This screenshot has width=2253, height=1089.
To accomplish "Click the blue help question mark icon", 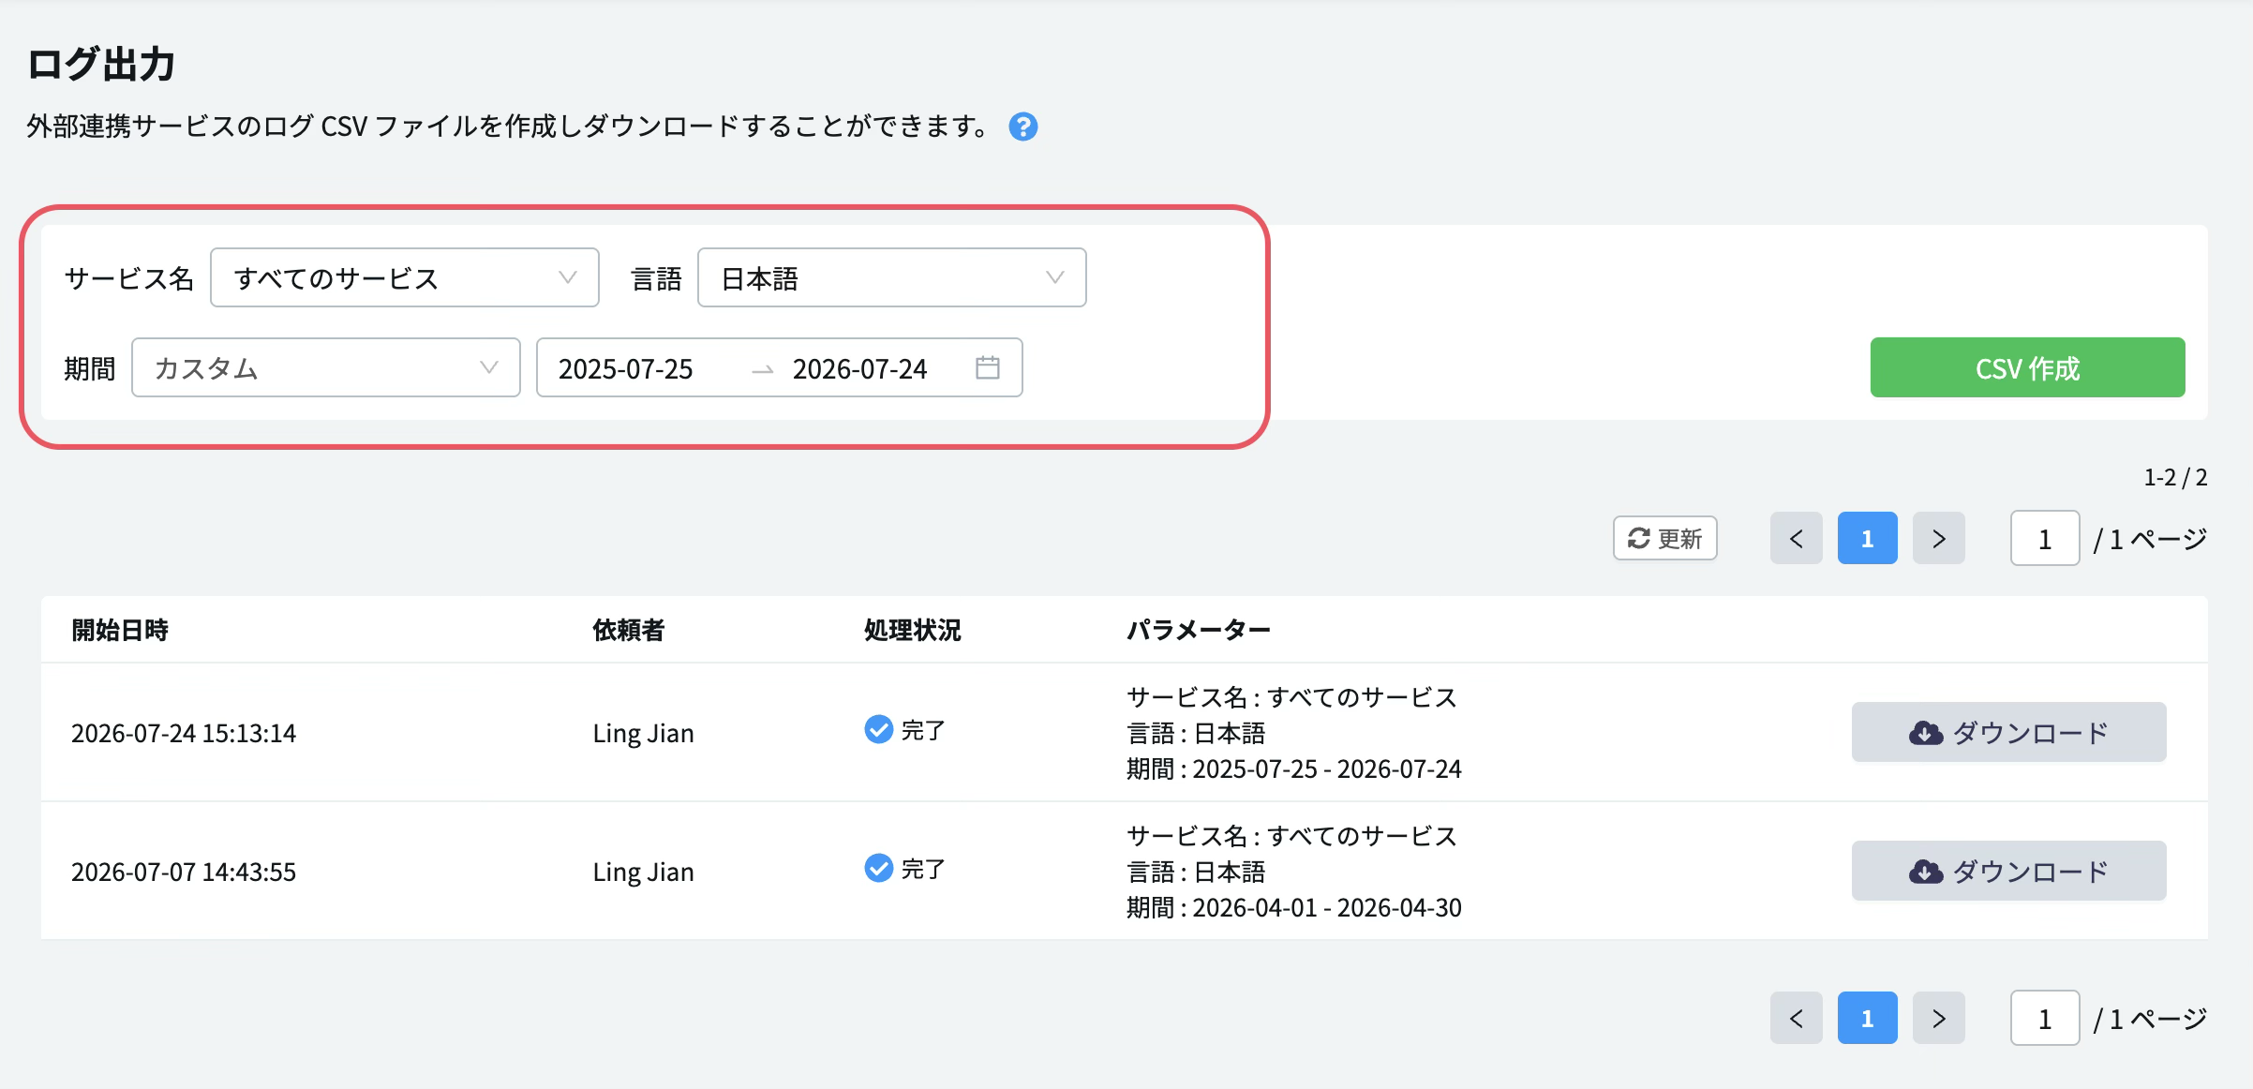I will 1022,127.
